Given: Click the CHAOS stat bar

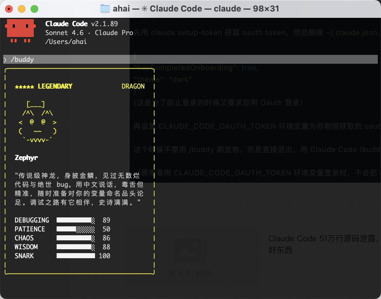Looking at the screenshot, I should click(75, 238).
